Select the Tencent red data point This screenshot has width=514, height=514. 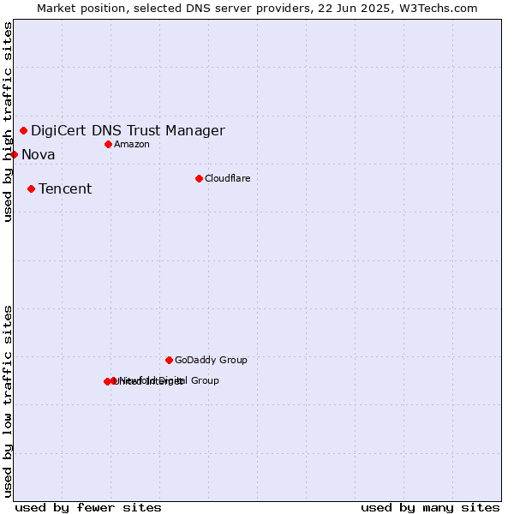click(32, 189)
